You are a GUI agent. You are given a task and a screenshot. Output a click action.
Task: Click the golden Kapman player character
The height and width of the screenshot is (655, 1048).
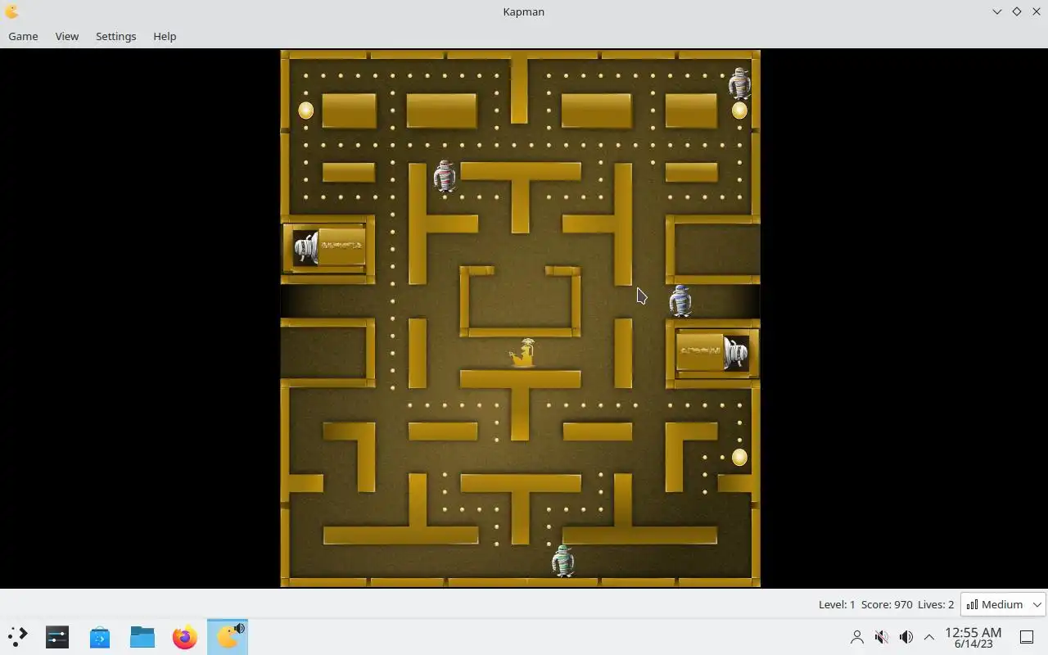pos(522,353)
